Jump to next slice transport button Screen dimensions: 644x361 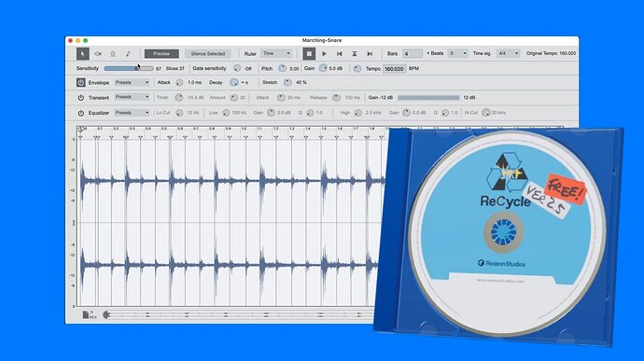pyautogui.click(x=370, y=53)
